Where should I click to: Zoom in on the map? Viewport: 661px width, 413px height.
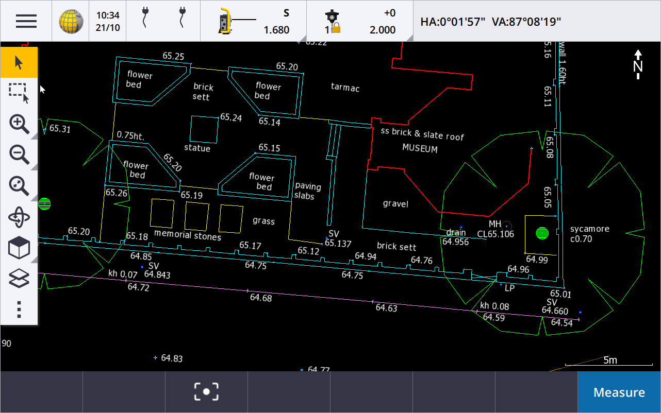click(x=19, y=124)
